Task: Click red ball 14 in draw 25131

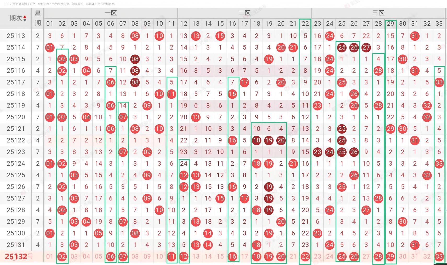Action: 208,245
